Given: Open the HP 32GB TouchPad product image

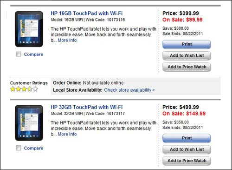Looking at the screenshot, I should coord(29,123).
